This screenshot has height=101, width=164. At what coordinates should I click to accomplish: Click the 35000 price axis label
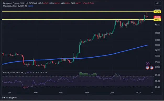[x=157, y=40]
